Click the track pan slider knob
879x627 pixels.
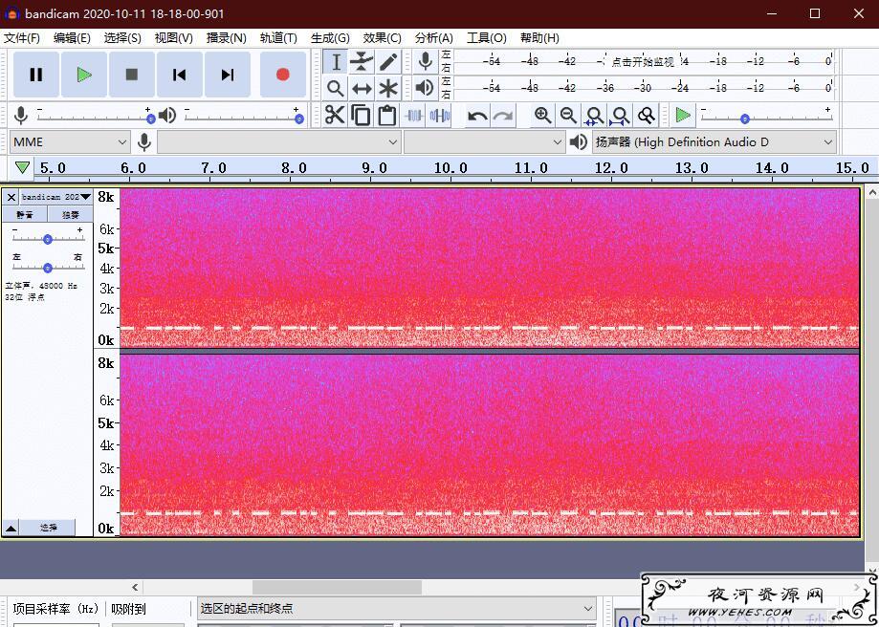48,268
